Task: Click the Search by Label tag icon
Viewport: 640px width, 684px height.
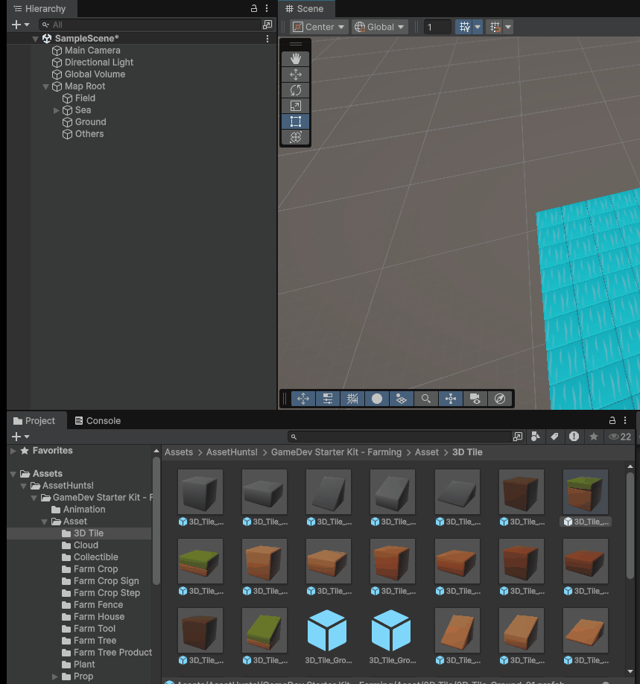Action: click(554, 437)
